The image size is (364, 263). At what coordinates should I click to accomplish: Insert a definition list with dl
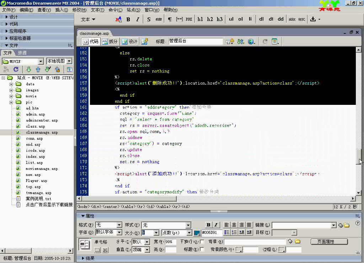(261, 19)
